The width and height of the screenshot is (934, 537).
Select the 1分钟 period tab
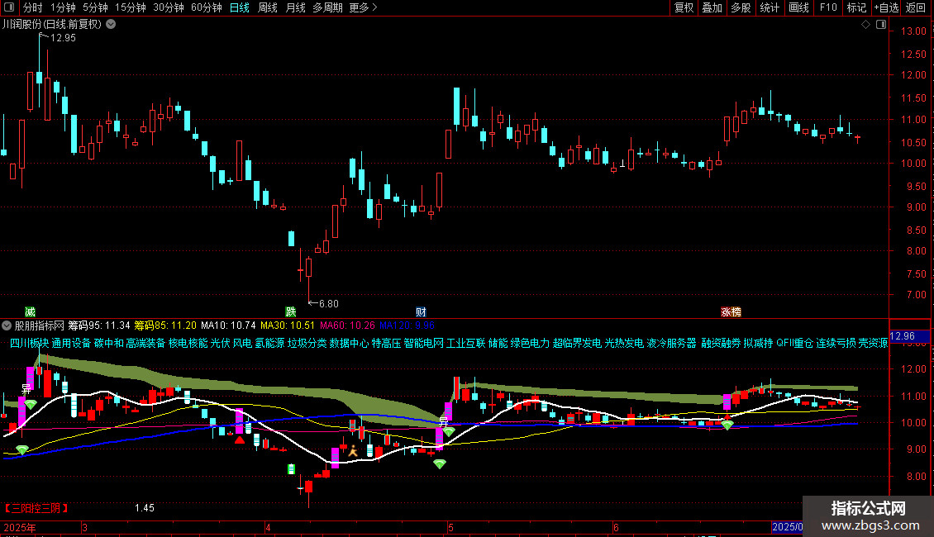(63, 7)
